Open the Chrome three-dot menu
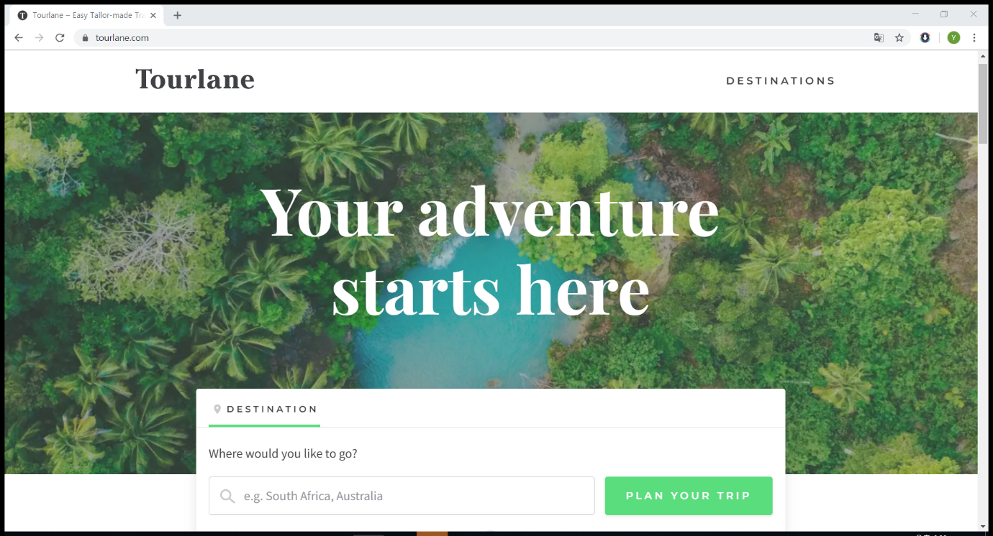This screenshot has width=993, height=536. coord(974,38)
